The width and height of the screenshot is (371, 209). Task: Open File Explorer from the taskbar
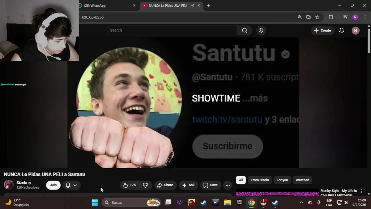[228, 203]
